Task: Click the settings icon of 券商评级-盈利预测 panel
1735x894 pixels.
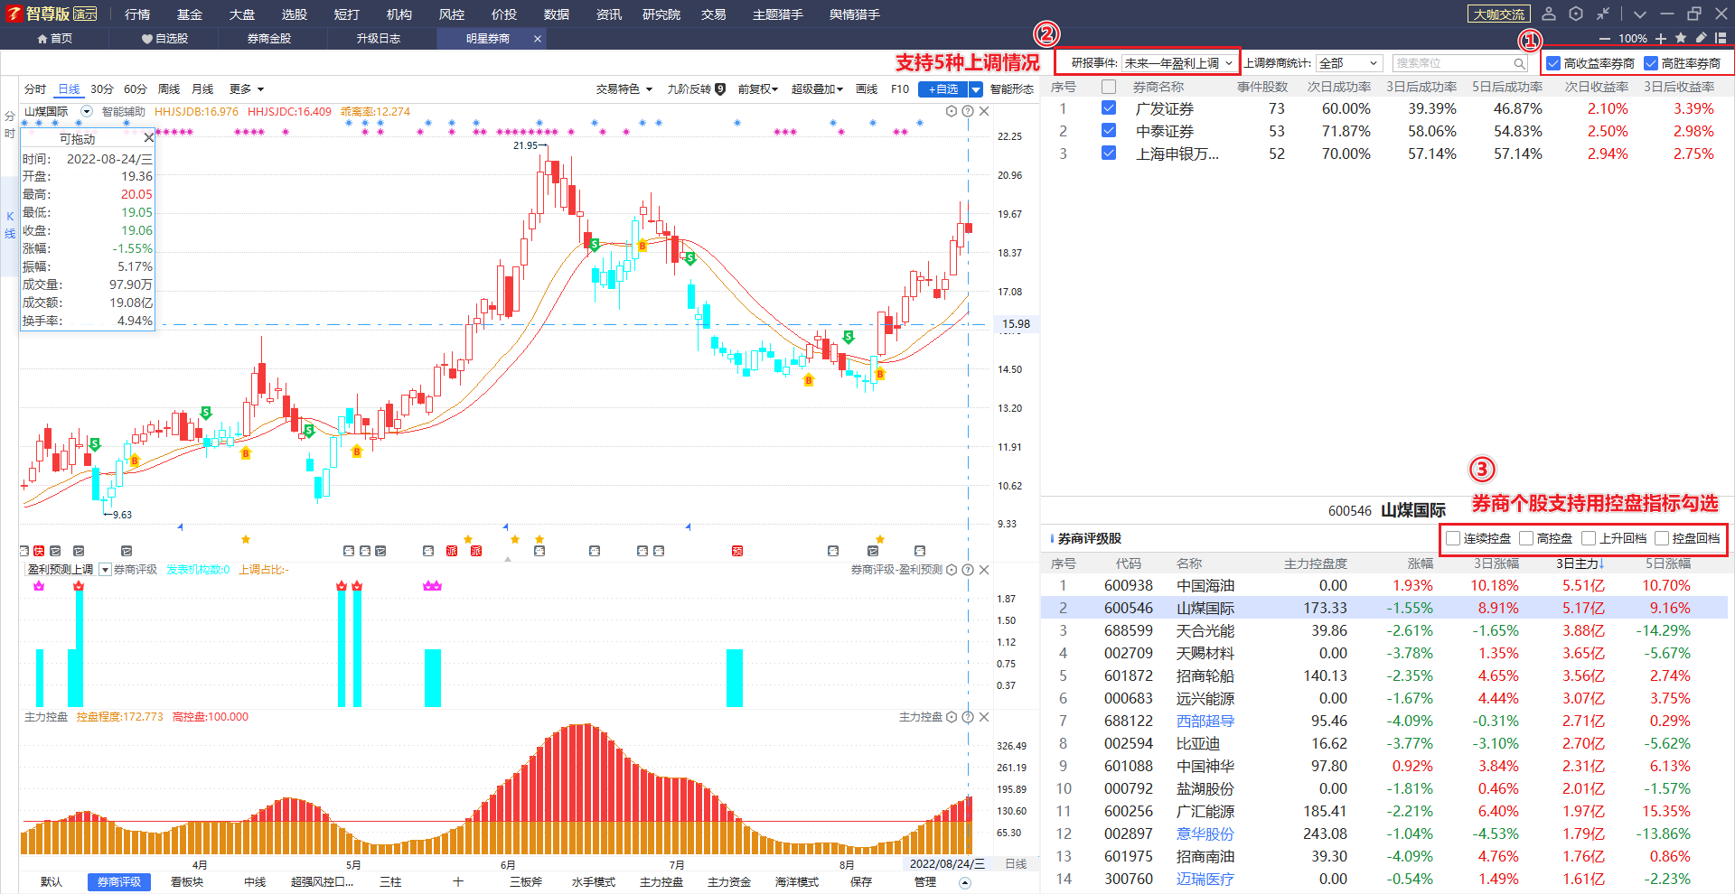Action: click(x=952, y=570)
